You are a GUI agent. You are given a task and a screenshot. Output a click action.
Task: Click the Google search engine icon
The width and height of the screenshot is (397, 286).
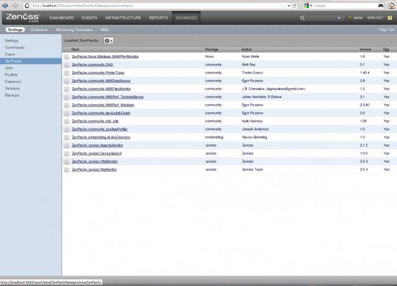click(x=306, y=6)
